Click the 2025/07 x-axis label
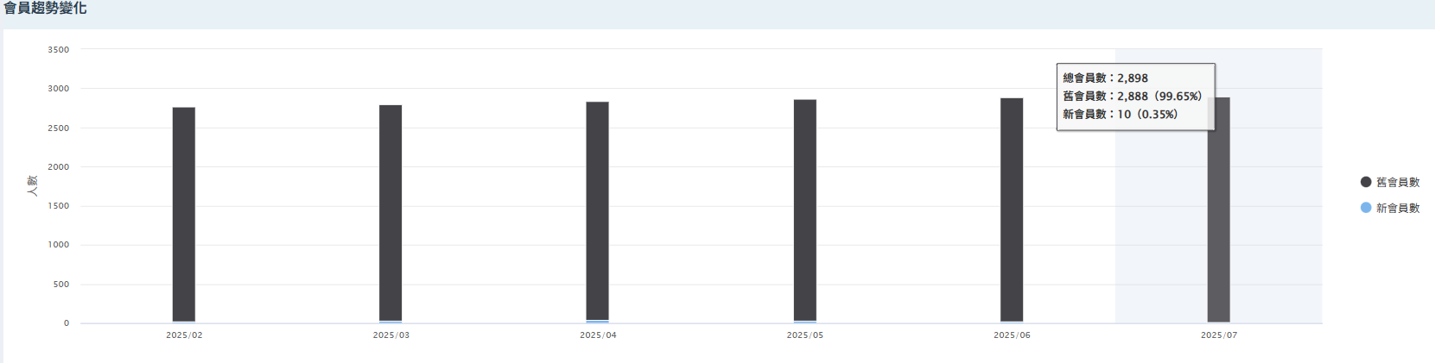The height and width of the screenshot is (363, 1435). point(1218,335)
